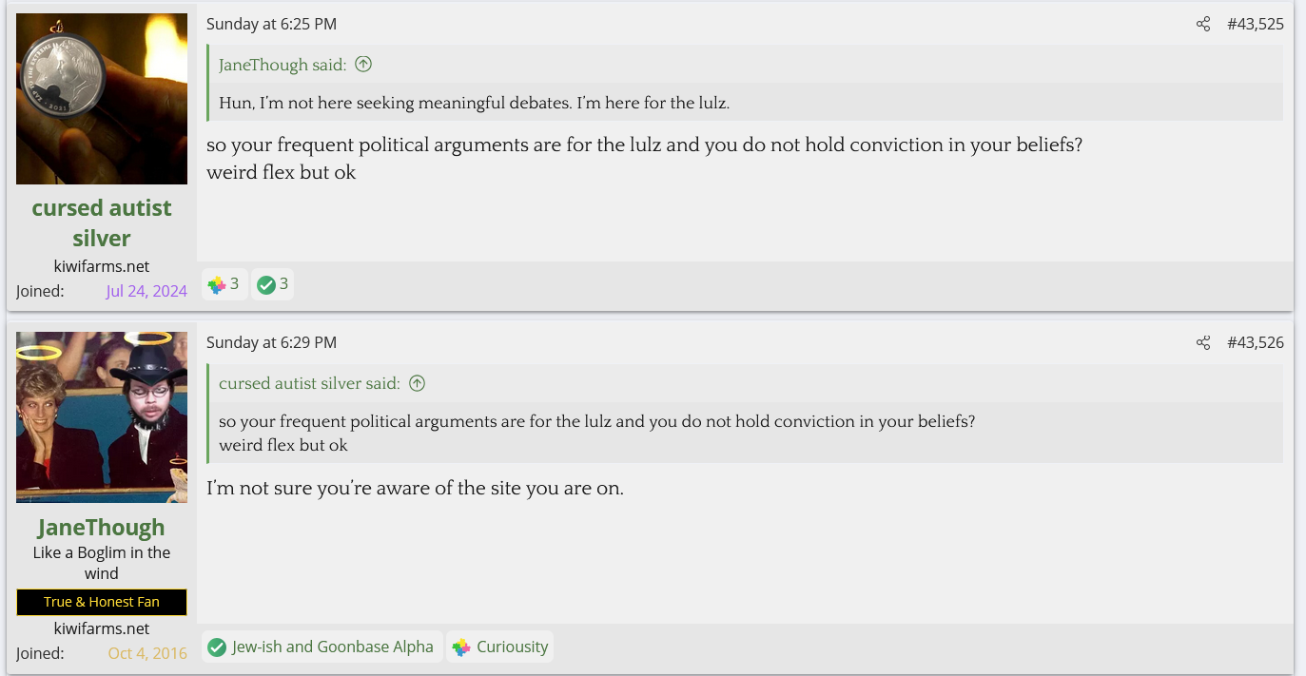Click share icon on post #43,526
This screenshot has width=1306, height=676.
[1203, 343]
